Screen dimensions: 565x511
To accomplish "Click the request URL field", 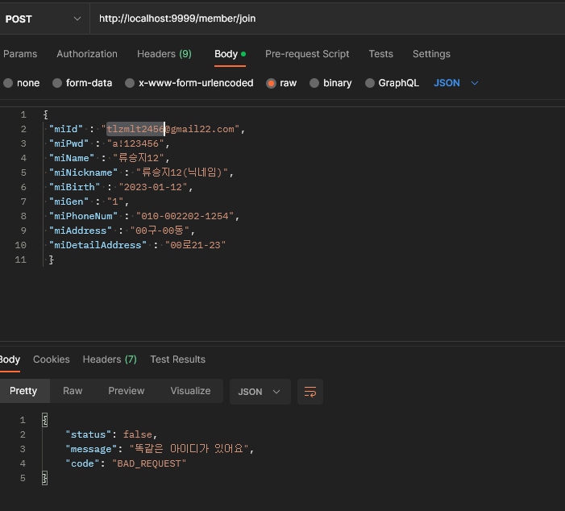I will pos(327,19).
